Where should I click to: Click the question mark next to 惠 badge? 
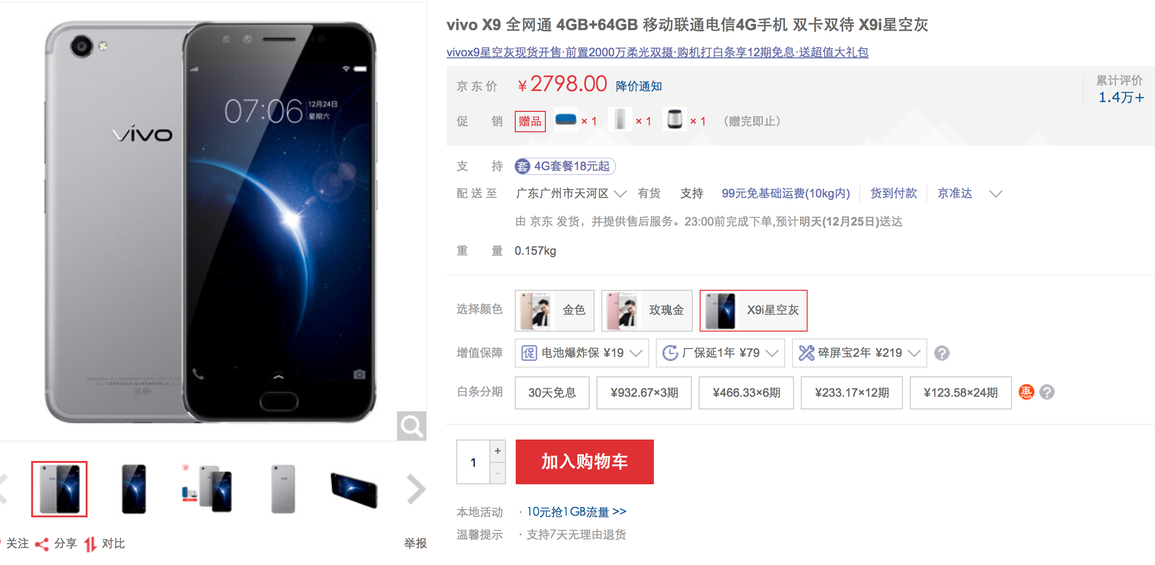pyautogui.click(x=1047, y=392)
